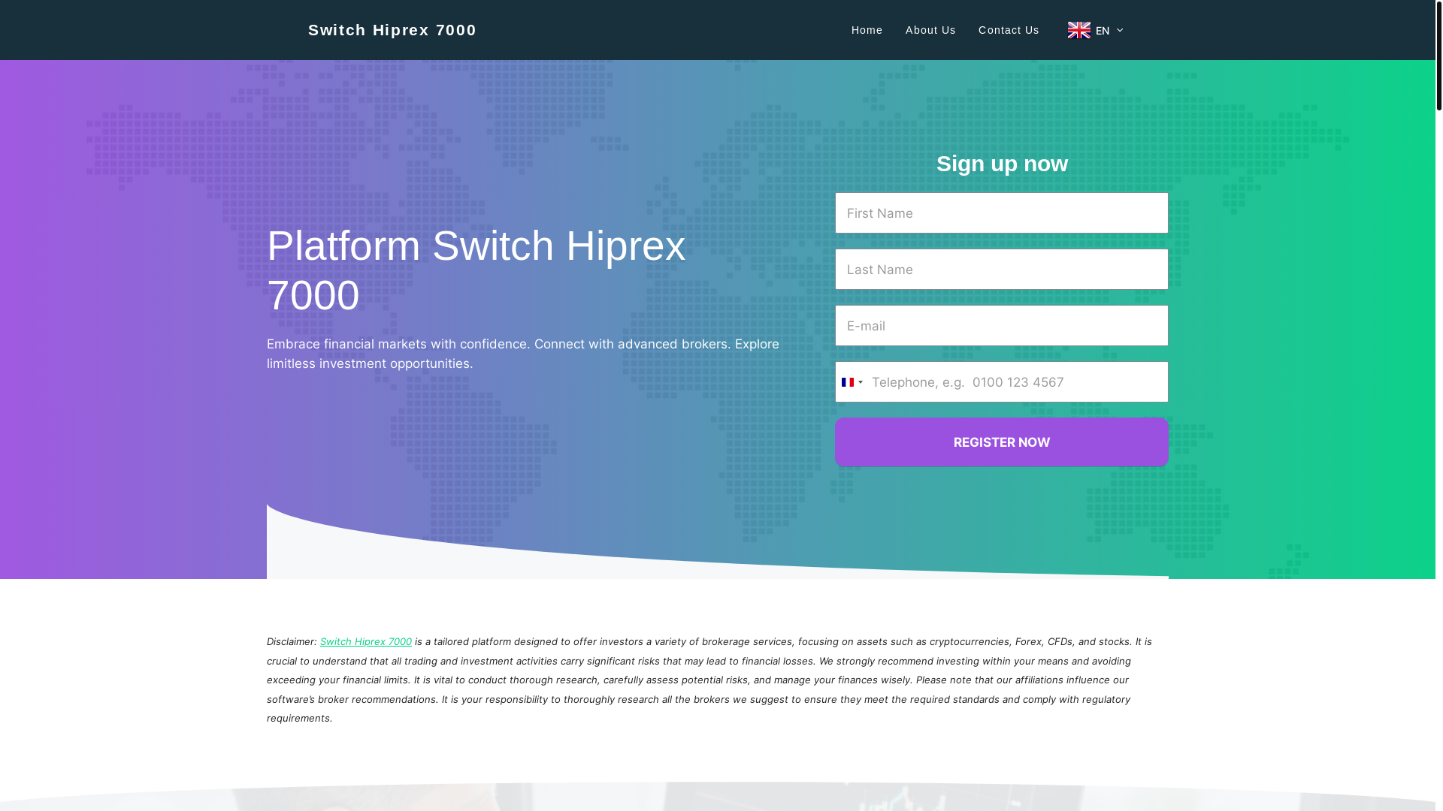Click the "Platform Switch Hiprex 7000" headline
Image resolution: width=1443 pixels, height=811 pixels.
click(476, 270)
